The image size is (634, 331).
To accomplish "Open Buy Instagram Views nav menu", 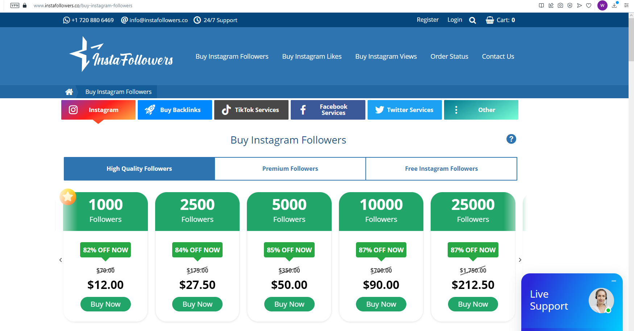I will [x=386, y=56].
